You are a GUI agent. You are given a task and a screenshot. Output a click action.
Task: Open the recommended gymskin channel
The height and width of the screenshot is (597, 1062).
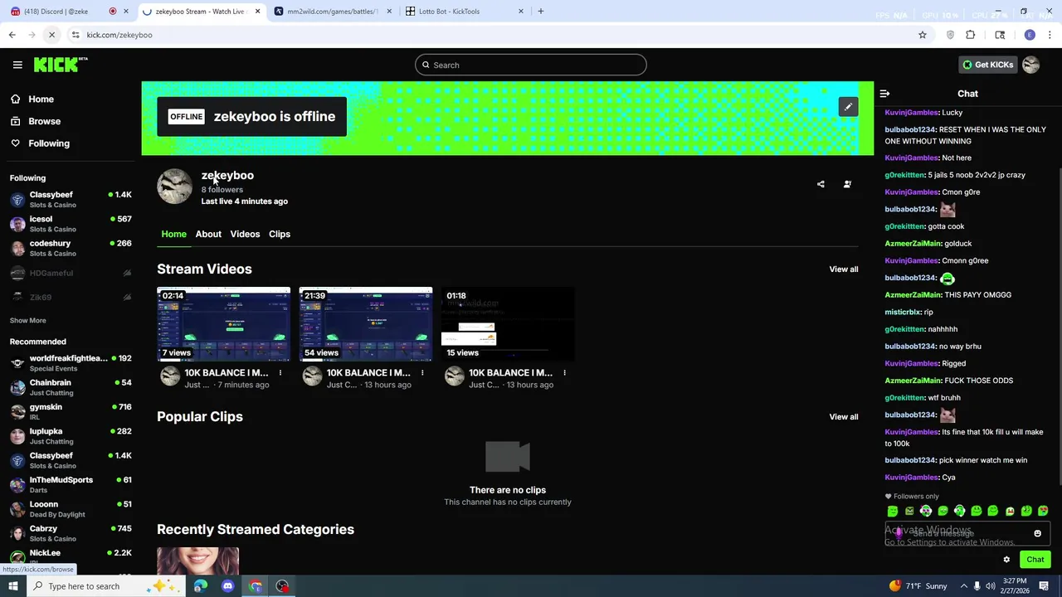[x=71, y=412]
